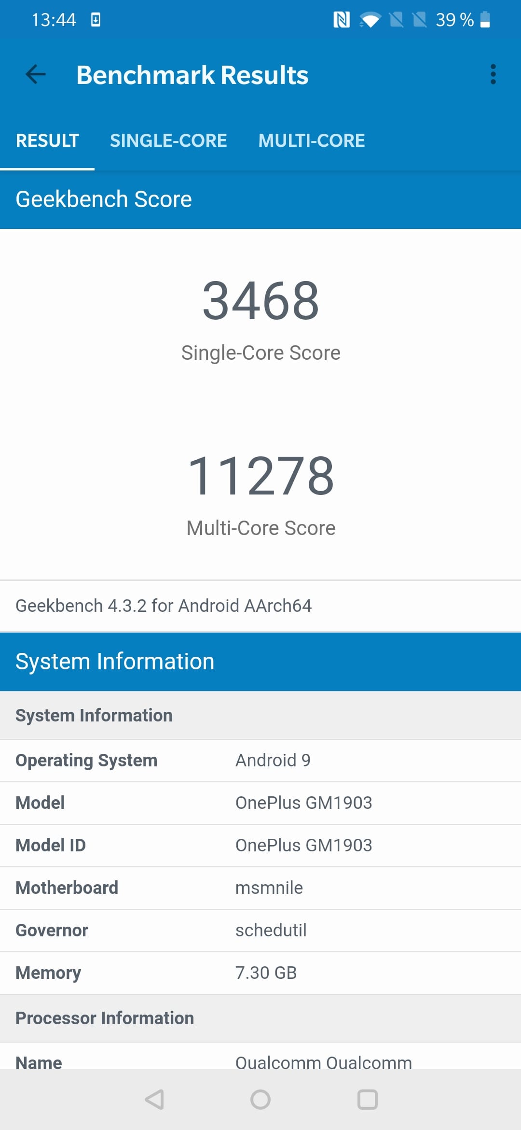
Task: Select the Operating System row label
Action: pyautogui.click(x=86, y=761)
